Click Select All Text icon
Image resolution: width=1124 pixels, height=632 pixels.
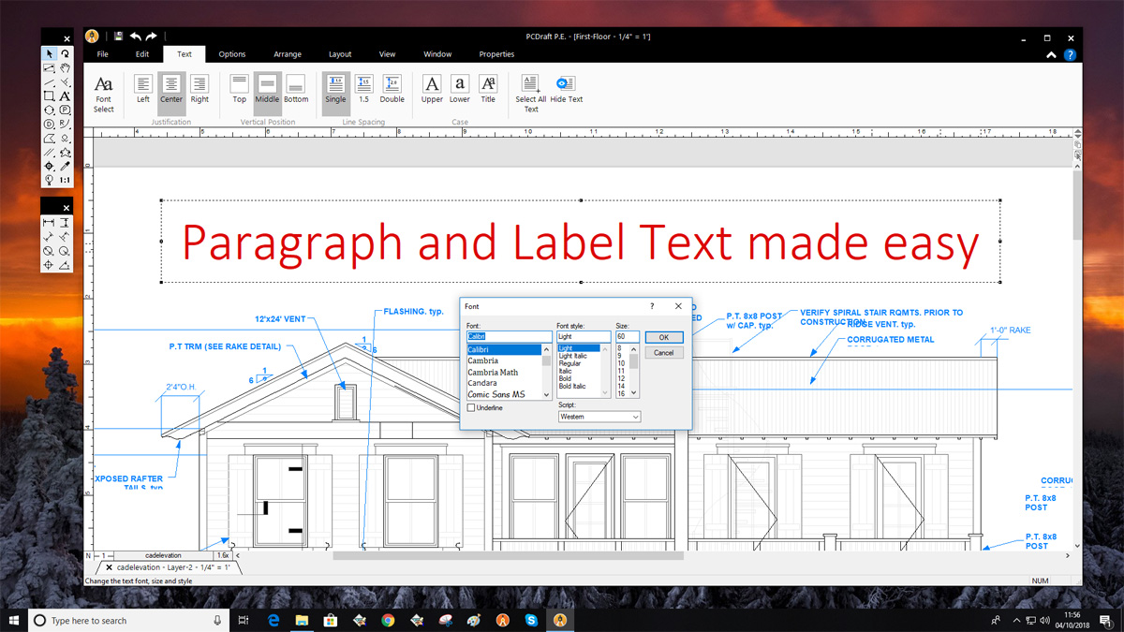click(531, 92)
